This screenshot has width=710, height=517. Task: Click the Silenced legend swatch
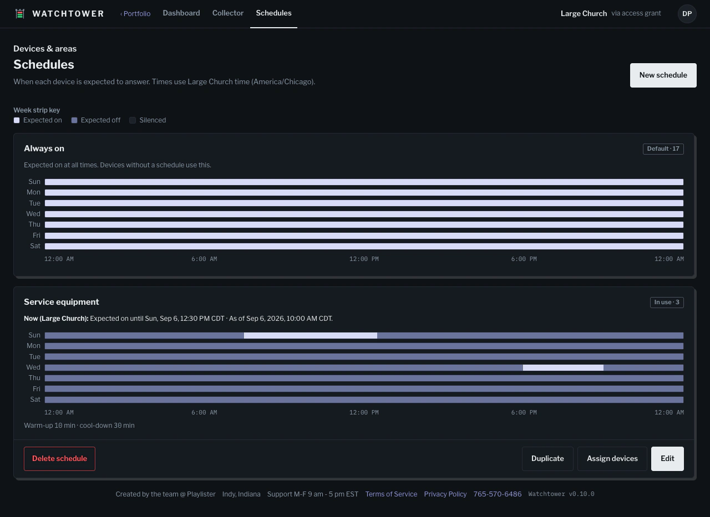(133, 120)
